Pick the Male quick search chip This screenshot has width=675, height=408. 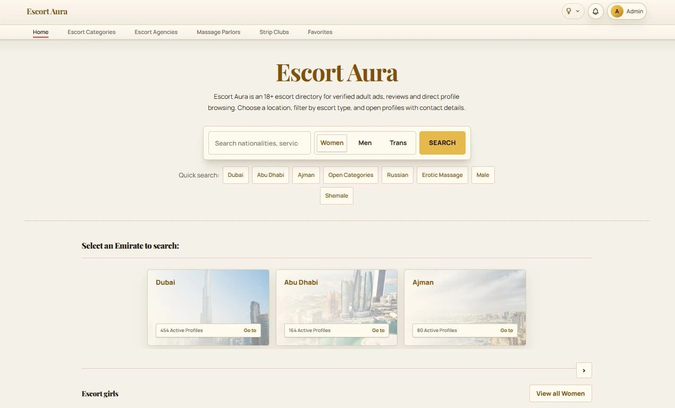tap(483, 175)
